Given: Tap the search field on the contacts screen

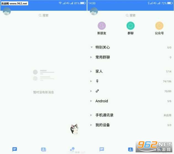Looking at the screenshot, I should pyautogui.click(x=131, y=15).
